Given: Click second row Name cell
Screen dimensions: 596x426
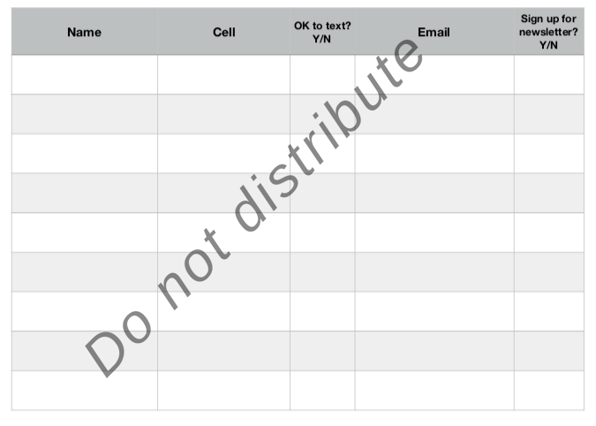Looking at the screenshot, I should pos(85,114).
